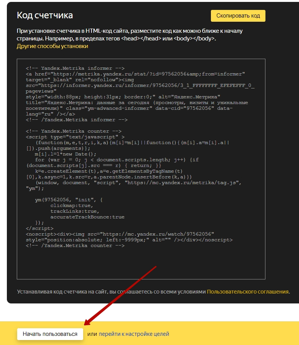The width and height of the screenshot is (299, 345).
Task: Click the k=e.createElement(t) code line
Action: [x=109, y=171]
